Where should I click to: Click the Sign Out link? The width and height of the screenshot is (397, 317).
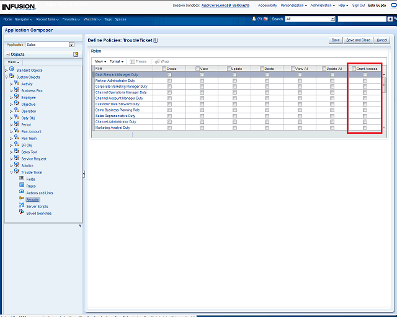[359, 5]
